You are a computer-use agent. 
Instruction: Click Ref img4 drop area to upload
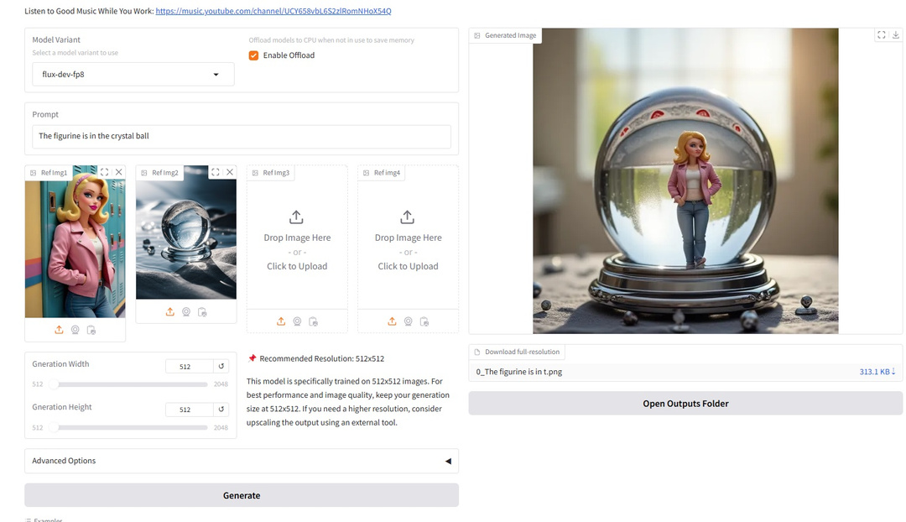click(408, 242)
